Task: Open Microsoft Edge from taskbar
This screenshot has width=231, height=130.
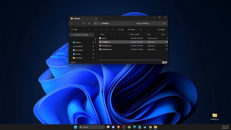Action: point(134,127)
